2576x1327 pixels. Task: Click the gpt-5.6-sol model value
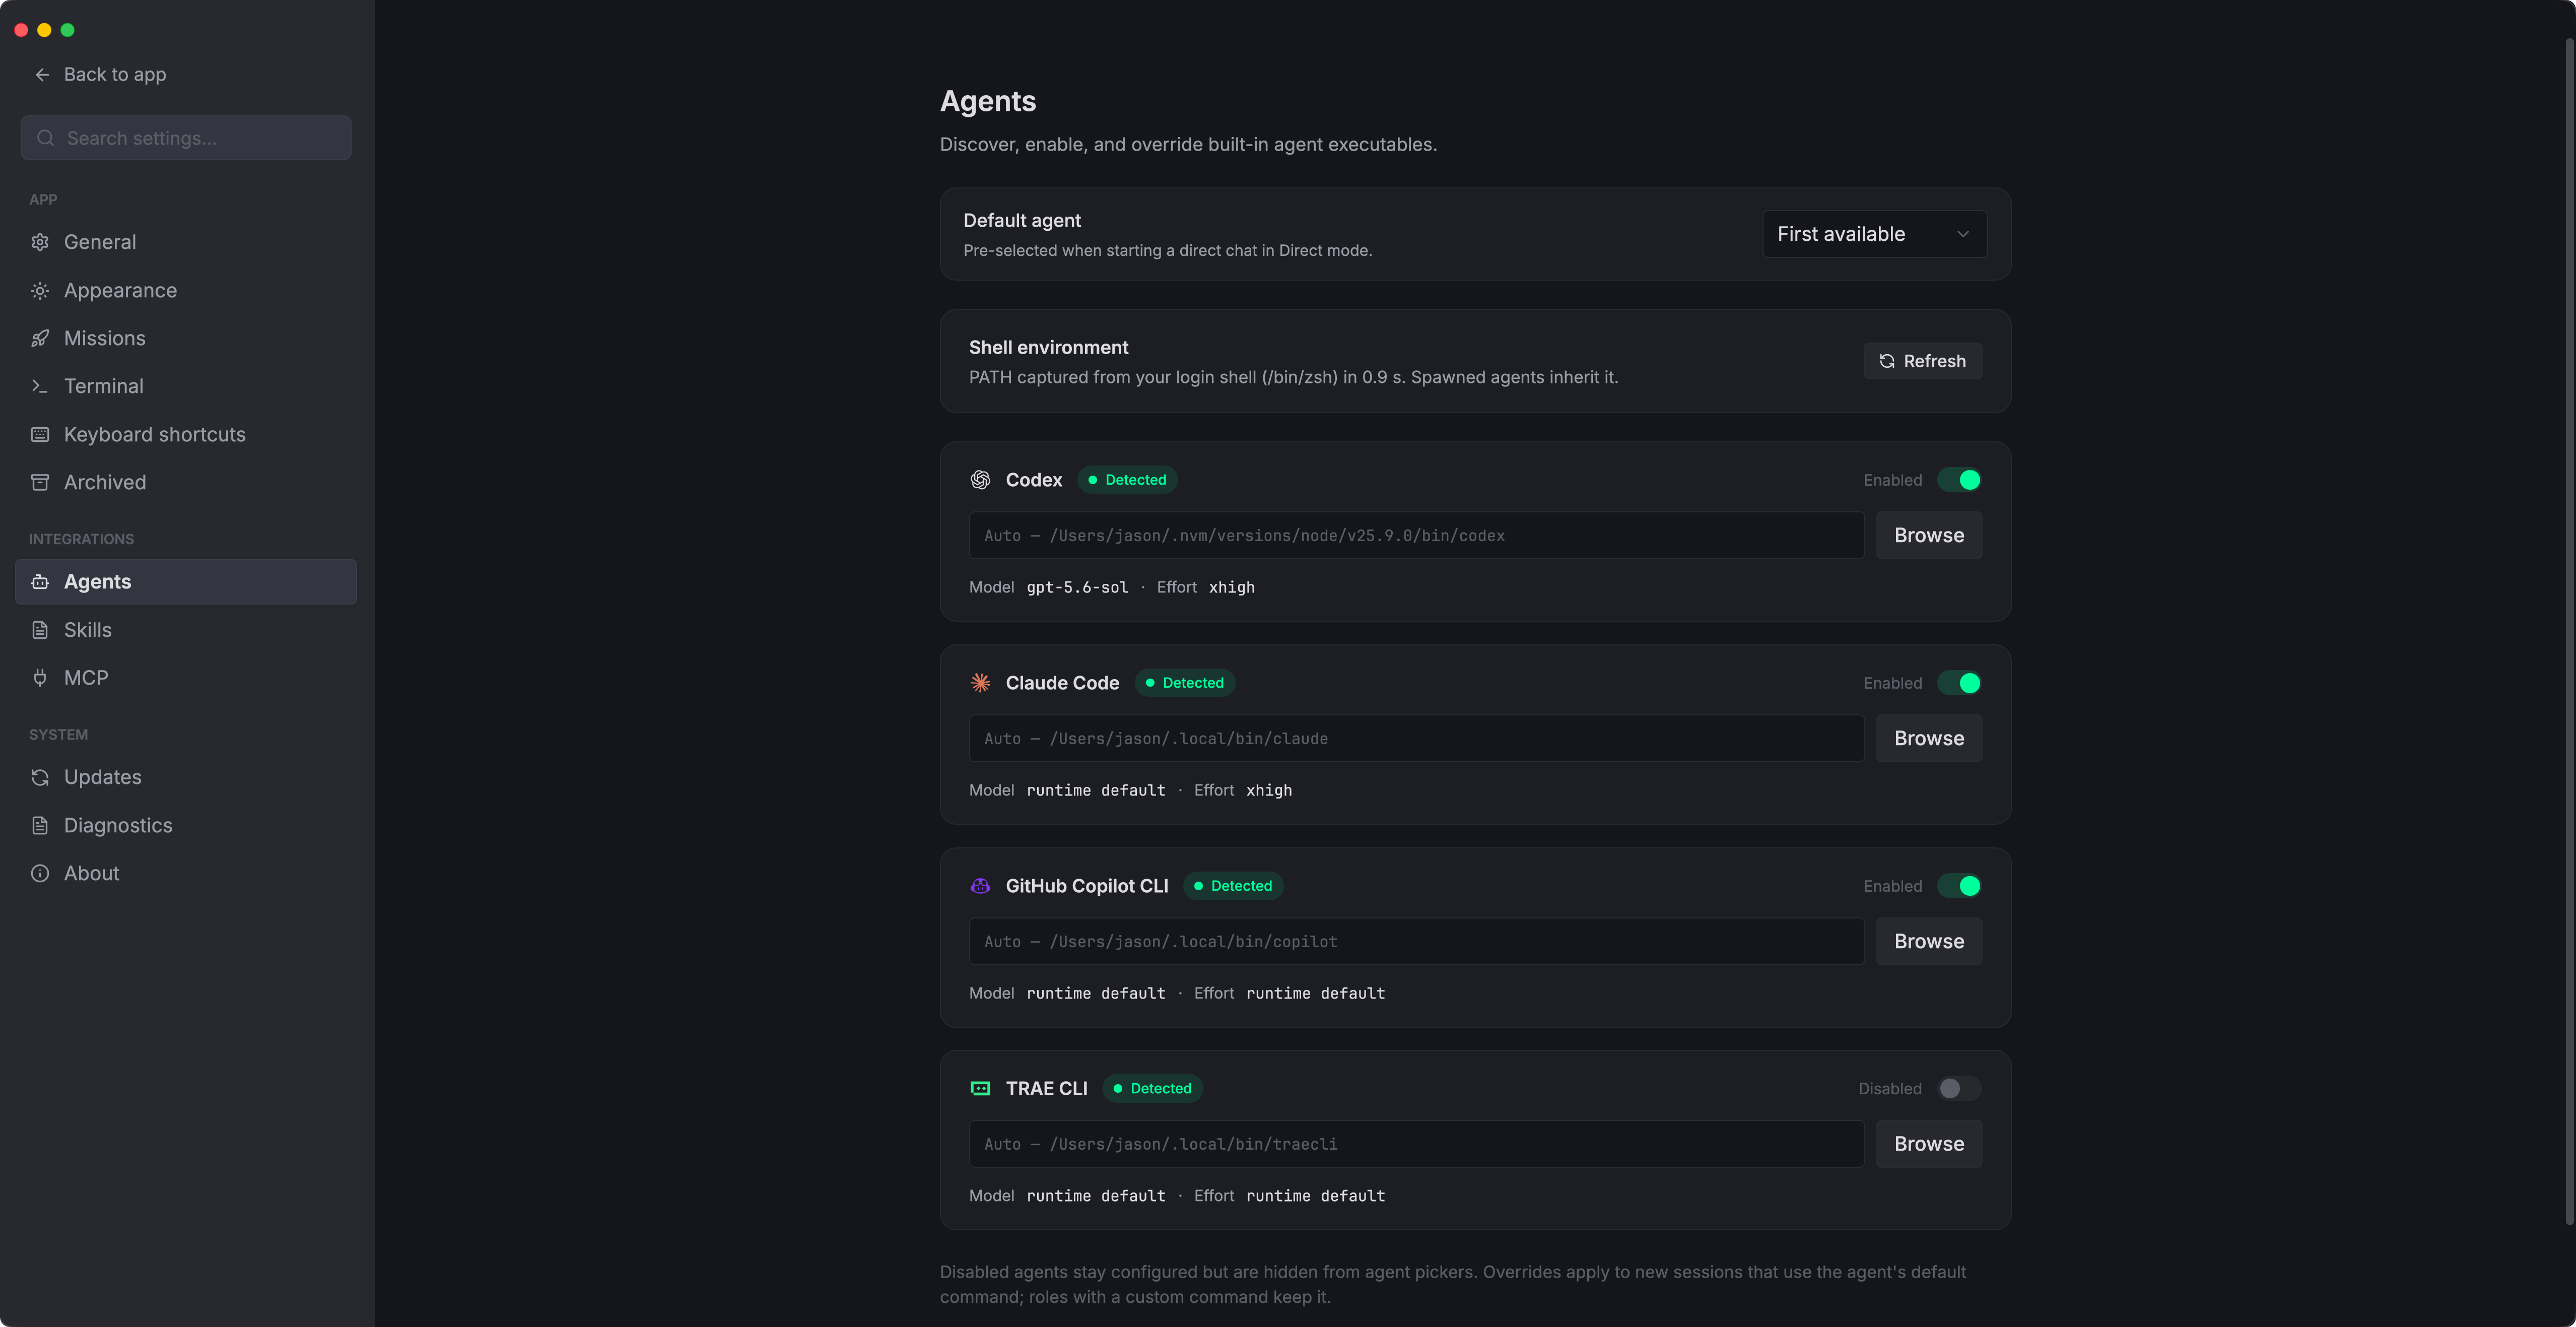(1077, 587)
